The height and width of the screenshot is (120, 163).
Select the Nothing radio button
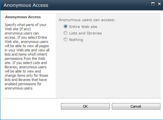(66, 39)
